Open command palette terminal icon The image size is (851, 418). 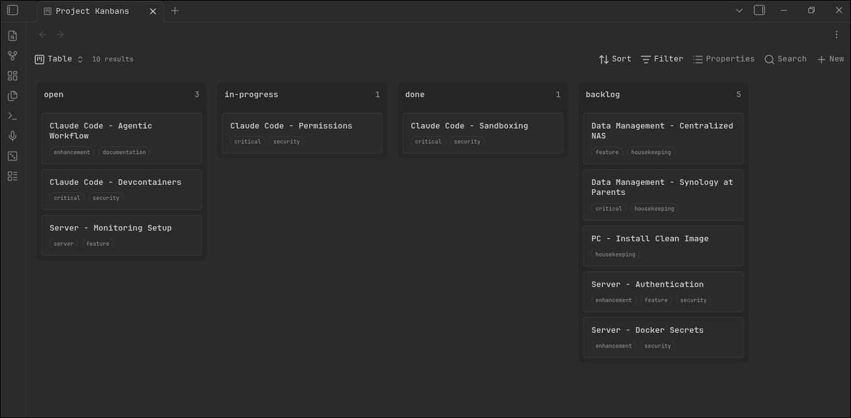tap(13, 116)
